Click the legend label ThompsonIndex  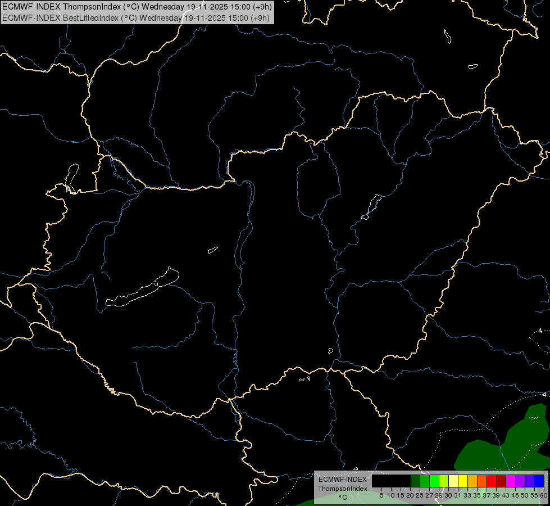pyautogui.click(x=342, y=489)
